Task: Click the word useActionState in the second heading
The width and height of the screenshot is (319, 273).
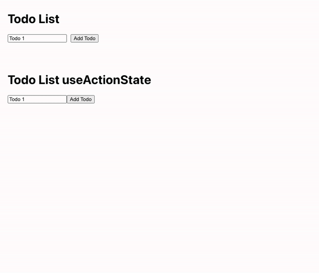Action: click(106, 80)
